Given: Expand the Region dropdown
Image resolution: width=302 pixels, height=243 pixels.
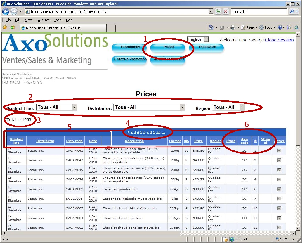Looking at the screenshot, I should [x=242, y=107].
